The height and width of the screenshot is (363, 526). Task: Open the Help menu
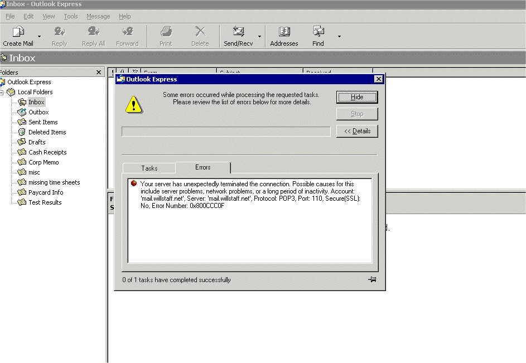coord(125,16)
